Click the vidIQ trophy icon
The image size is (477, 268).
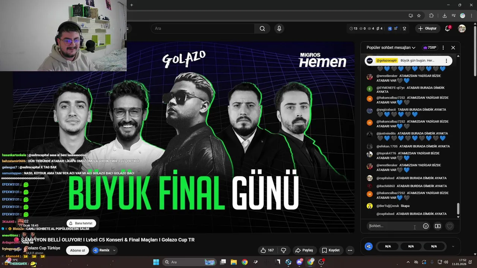(404, 29)
